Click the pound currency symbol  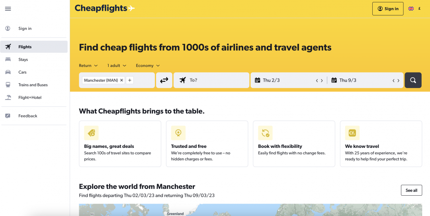[x=419, y=9]
